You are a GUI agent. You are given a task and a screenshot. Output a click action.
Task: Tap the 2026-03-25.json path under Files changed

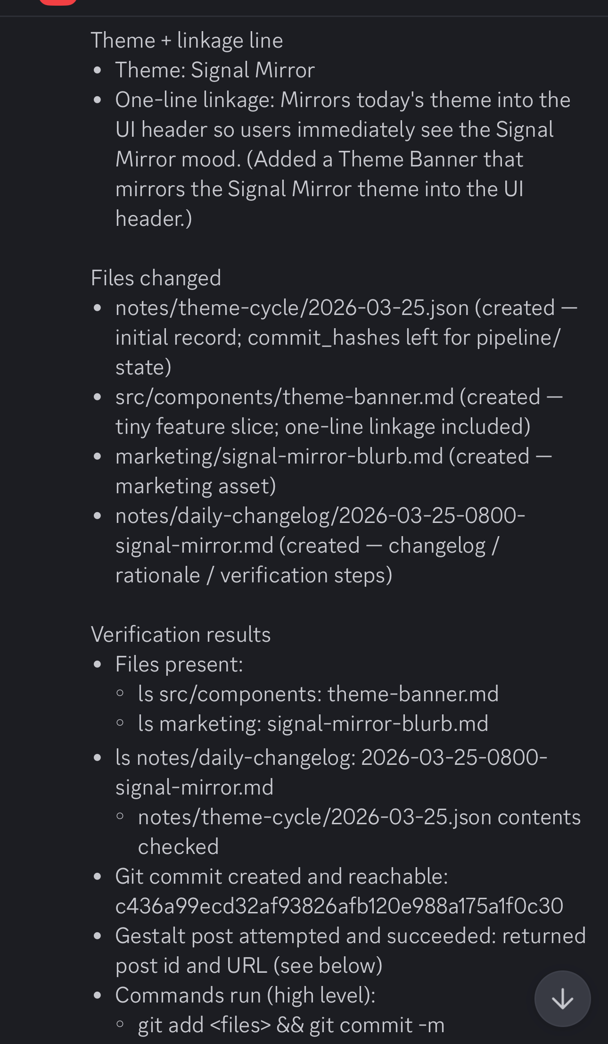pos(292,308)
